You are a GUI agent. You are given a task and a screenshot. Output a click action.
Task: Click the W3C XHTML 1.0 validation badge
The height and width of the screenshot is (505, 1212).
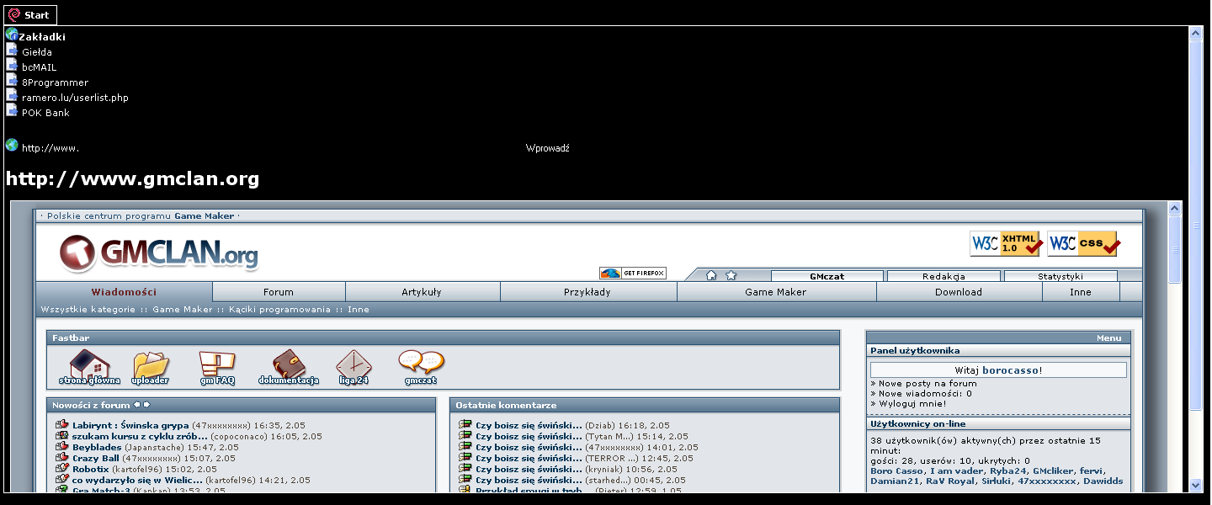[1006, 244]
